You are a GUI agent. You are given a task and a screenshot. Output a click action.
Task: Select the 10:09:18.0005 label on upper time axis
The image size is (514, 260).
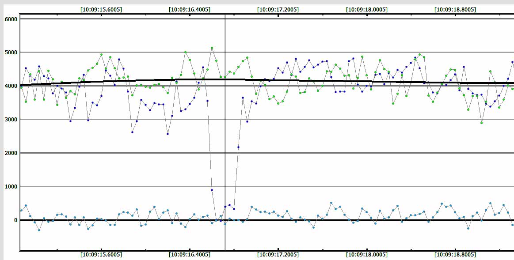pos(366,10)
